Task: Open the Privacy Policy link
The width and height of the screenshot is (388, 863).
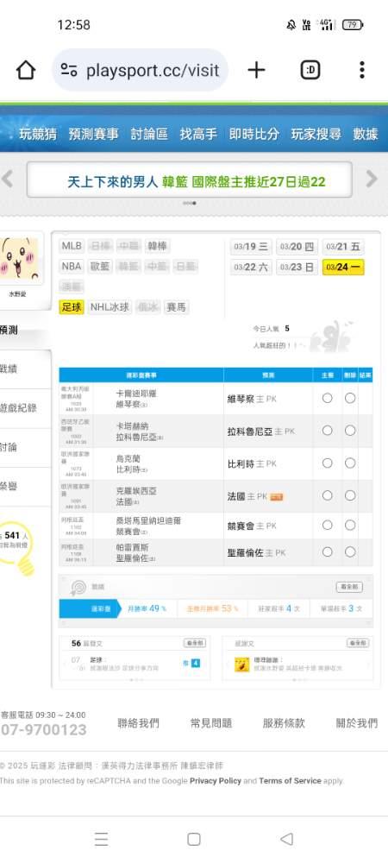Action: [216, 780]
